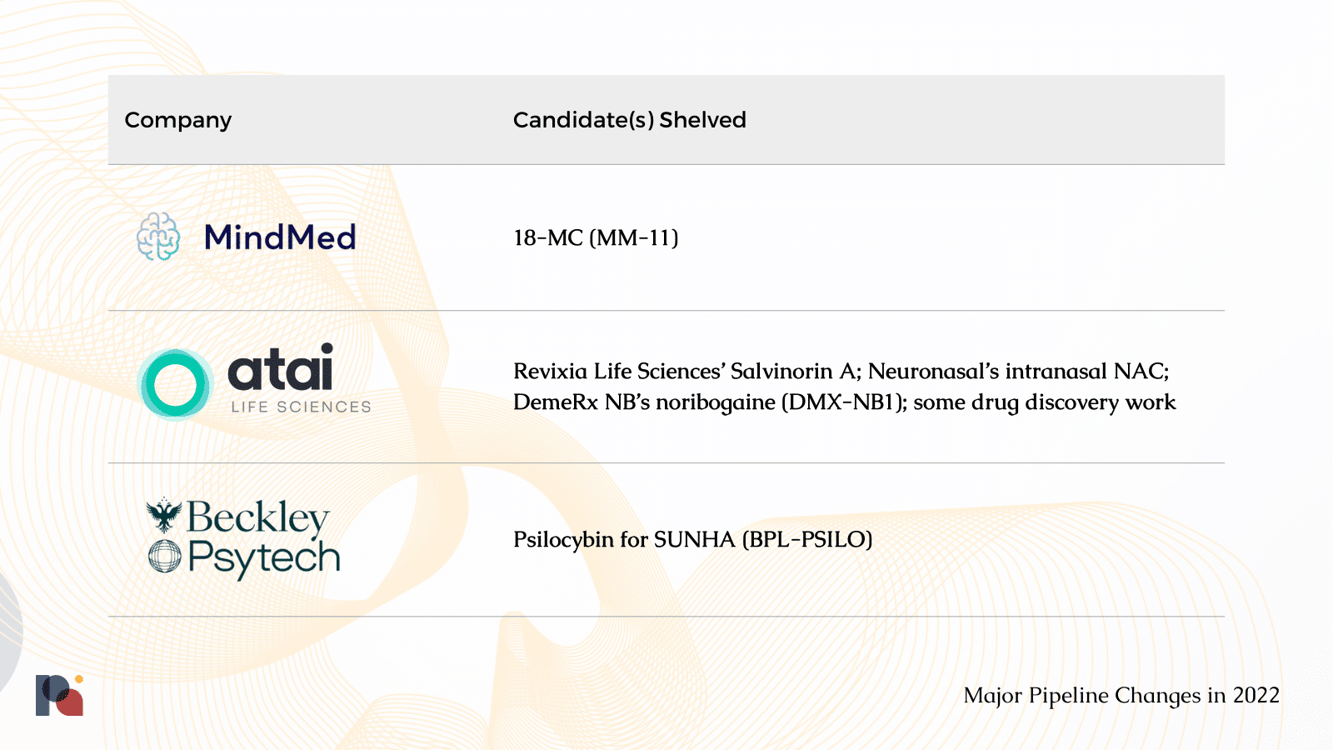The height and width of the screenshot is (750, 1333).
Task: Click the MindMed wordmark text
Action: tap(280, 237)
